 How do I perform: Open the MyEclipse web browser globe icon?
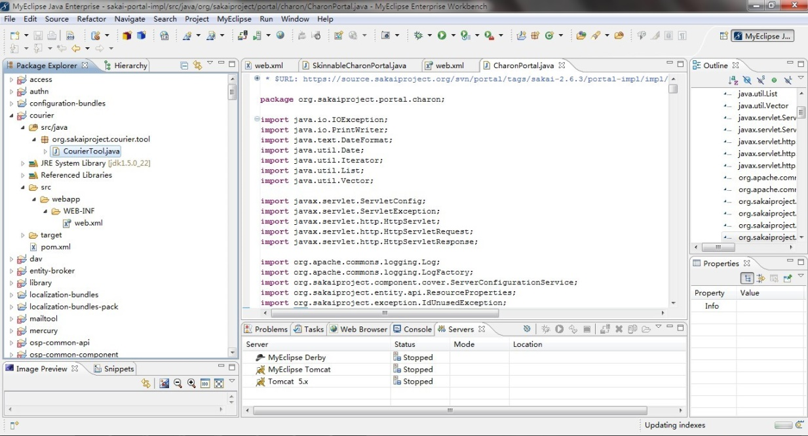pyautogui.click(x=280, y=35)
